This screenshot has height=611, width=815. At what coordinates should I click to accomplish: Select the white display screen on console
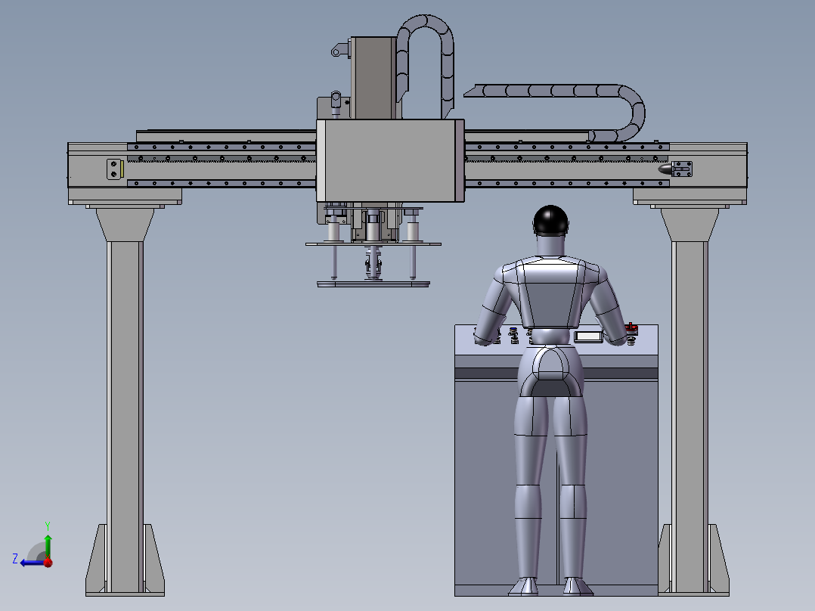pos(588,336)
